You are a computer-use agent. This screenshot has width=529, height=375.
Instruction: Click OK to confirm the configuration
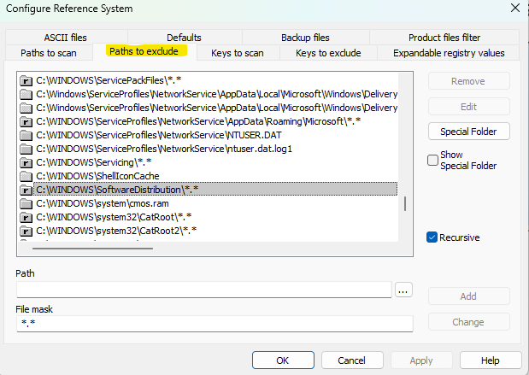pos(283,360)
